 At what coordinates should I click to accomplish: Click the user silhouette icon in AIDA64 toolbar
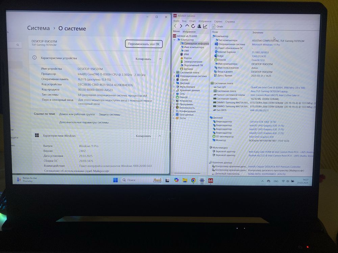pyautogui.click(x=199, y=26)
